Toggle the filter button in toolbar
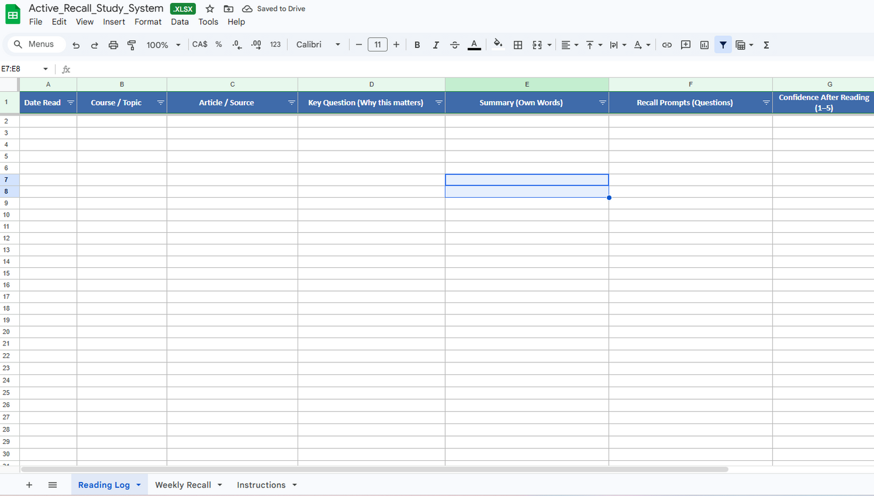The width and height of the screenshot is (874, 496). tap(723, 45)
